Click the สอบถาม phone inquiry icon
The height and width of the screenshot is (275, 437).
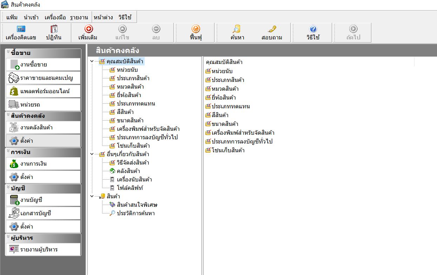point(272,33)
